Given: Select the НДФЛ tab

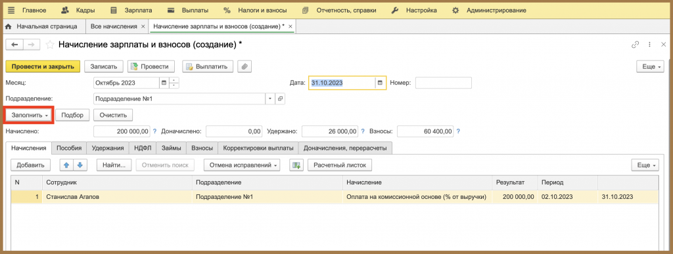Looking at the screenshot, I should click(143, 148).
